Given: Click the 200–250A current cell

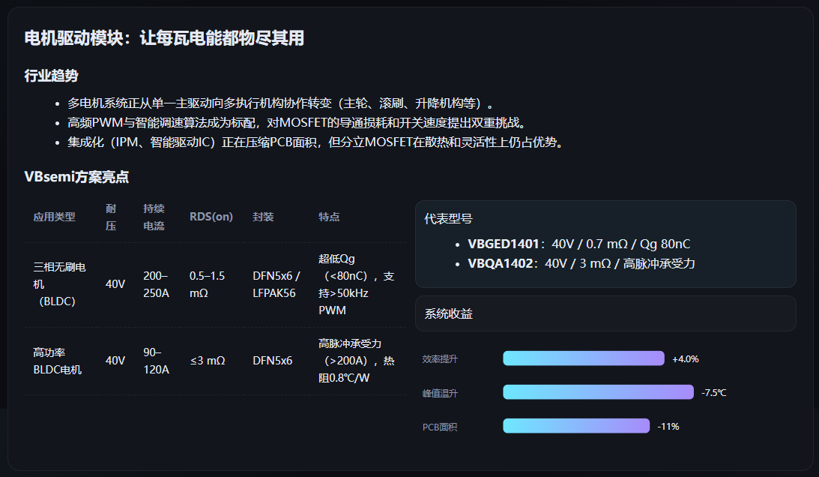Looking at the screenshot, I should click(156, 284).
